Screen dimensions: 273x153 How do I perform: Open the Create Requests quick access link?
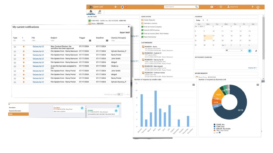149,20
